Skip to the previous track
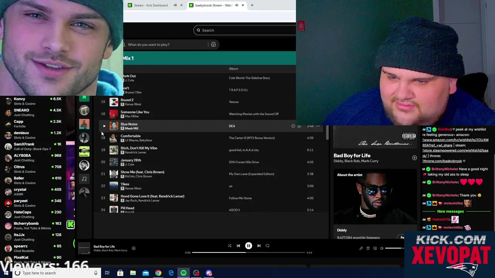 click(238, 246)
